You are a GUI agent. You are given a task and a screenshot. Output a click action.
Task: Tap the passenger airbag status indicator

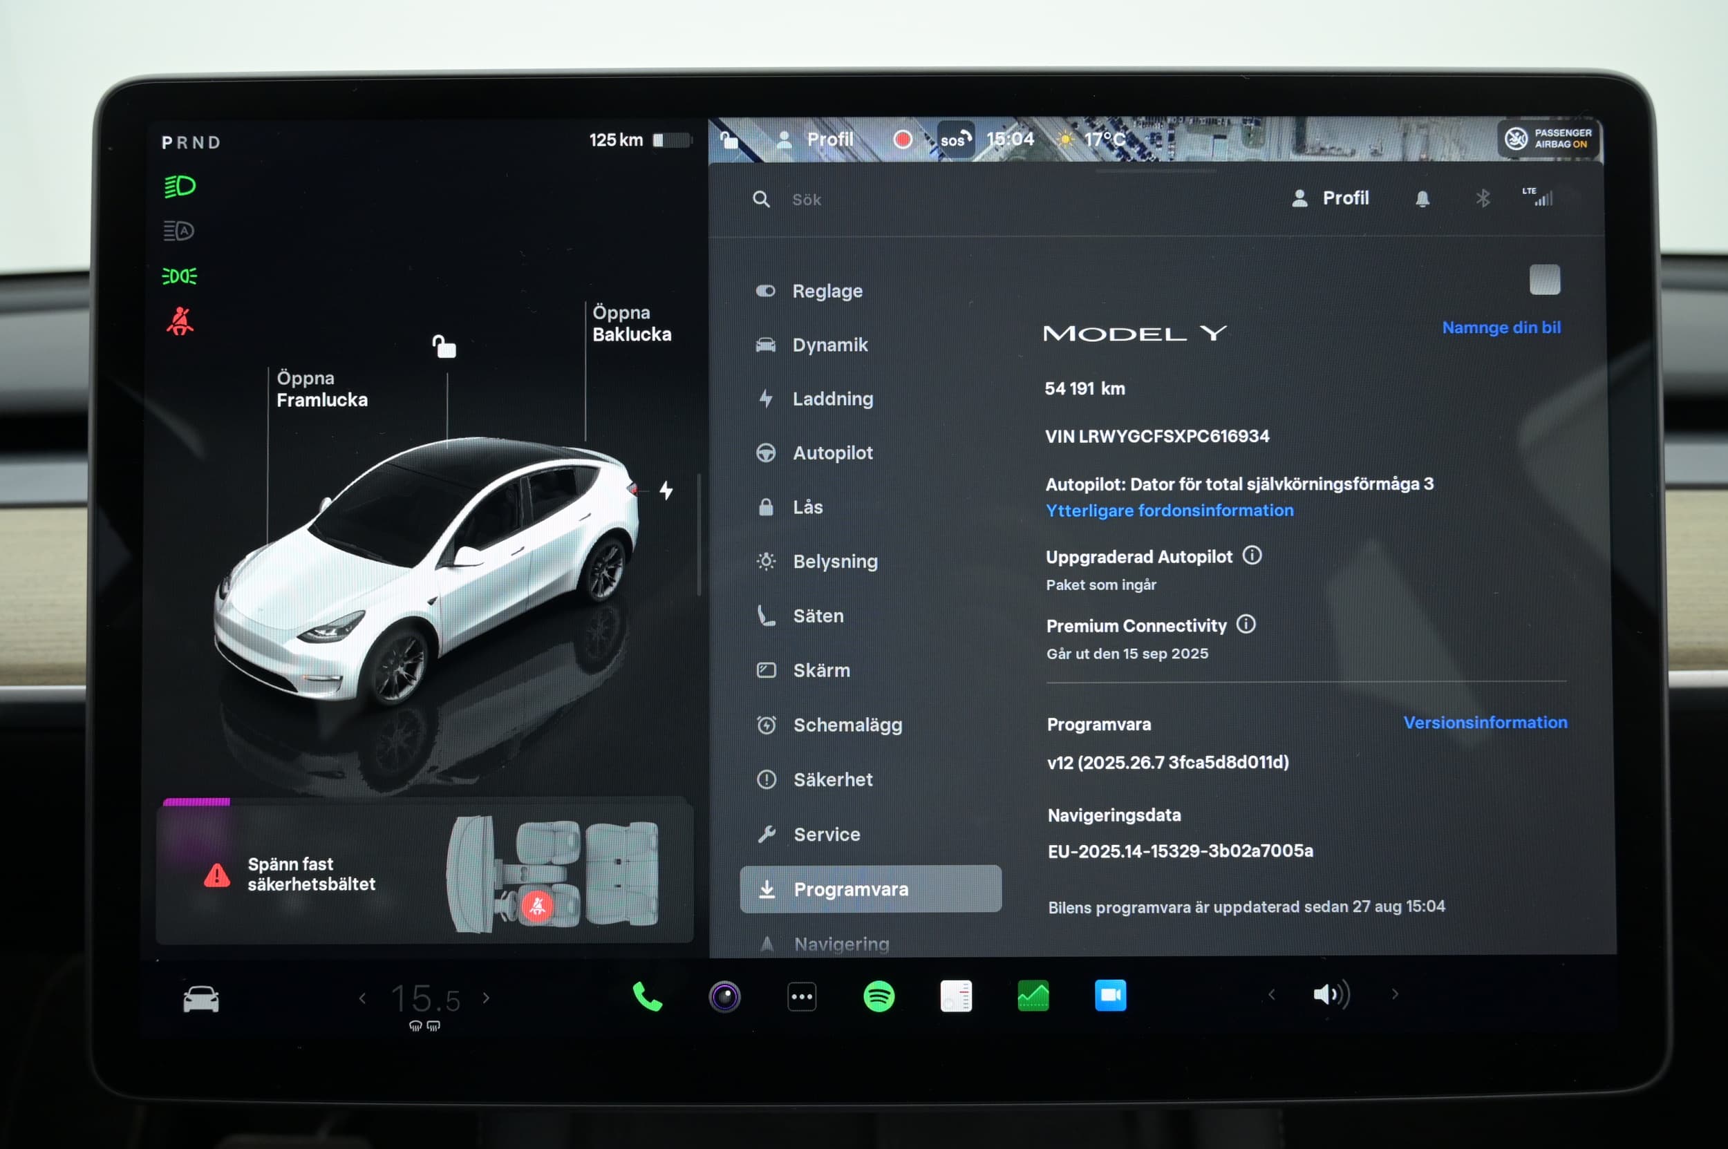tap(1548, 137)
